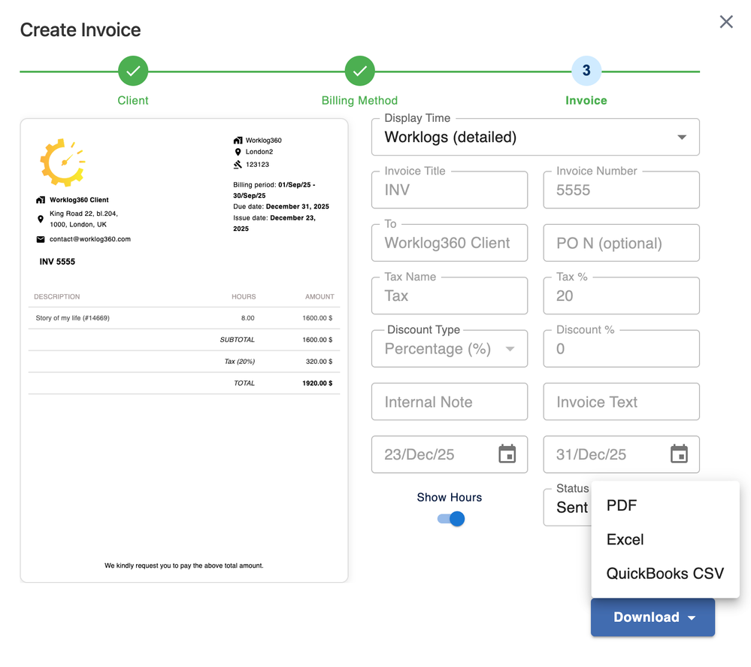
Task: Toggle the Show Hours switch
Action: point(451,518)
